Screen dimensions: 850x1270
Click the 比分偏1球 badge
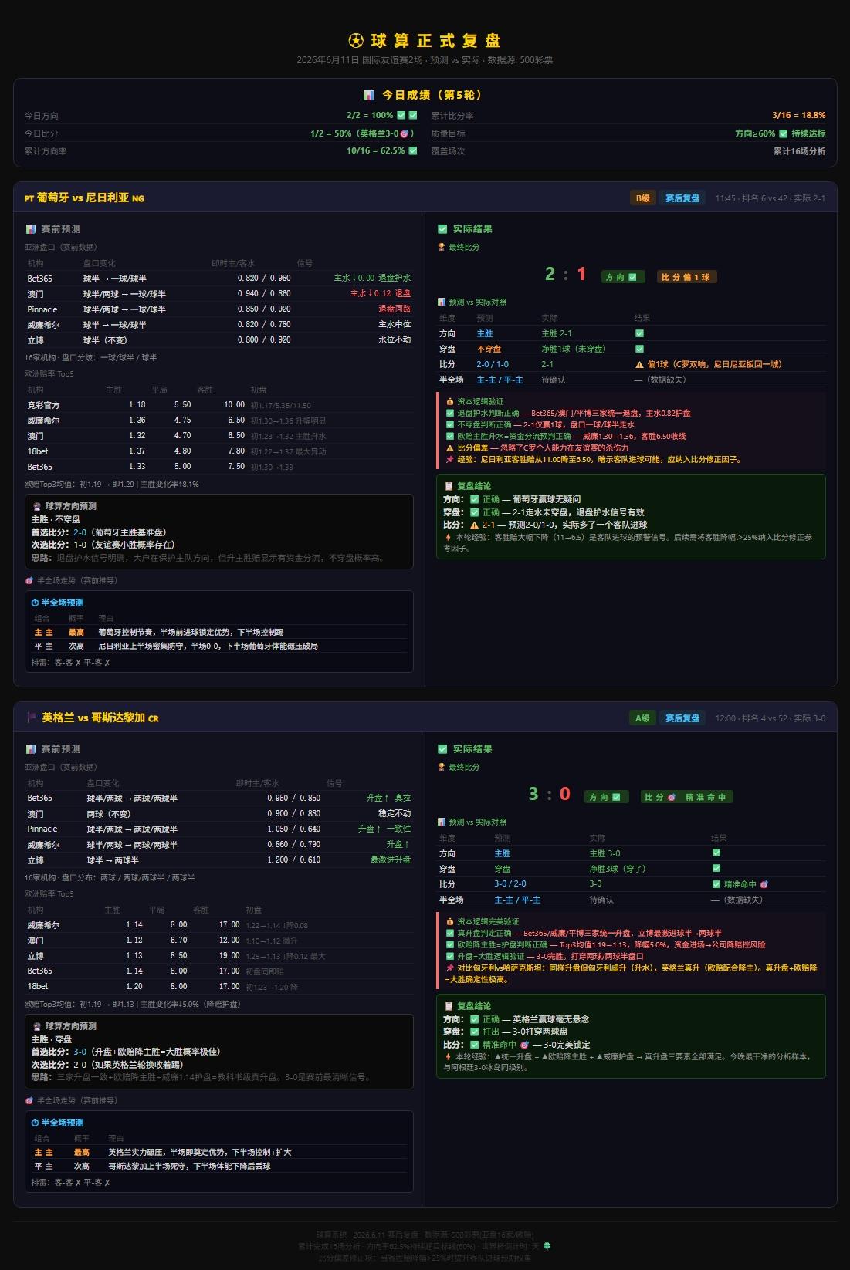point(686,277)
